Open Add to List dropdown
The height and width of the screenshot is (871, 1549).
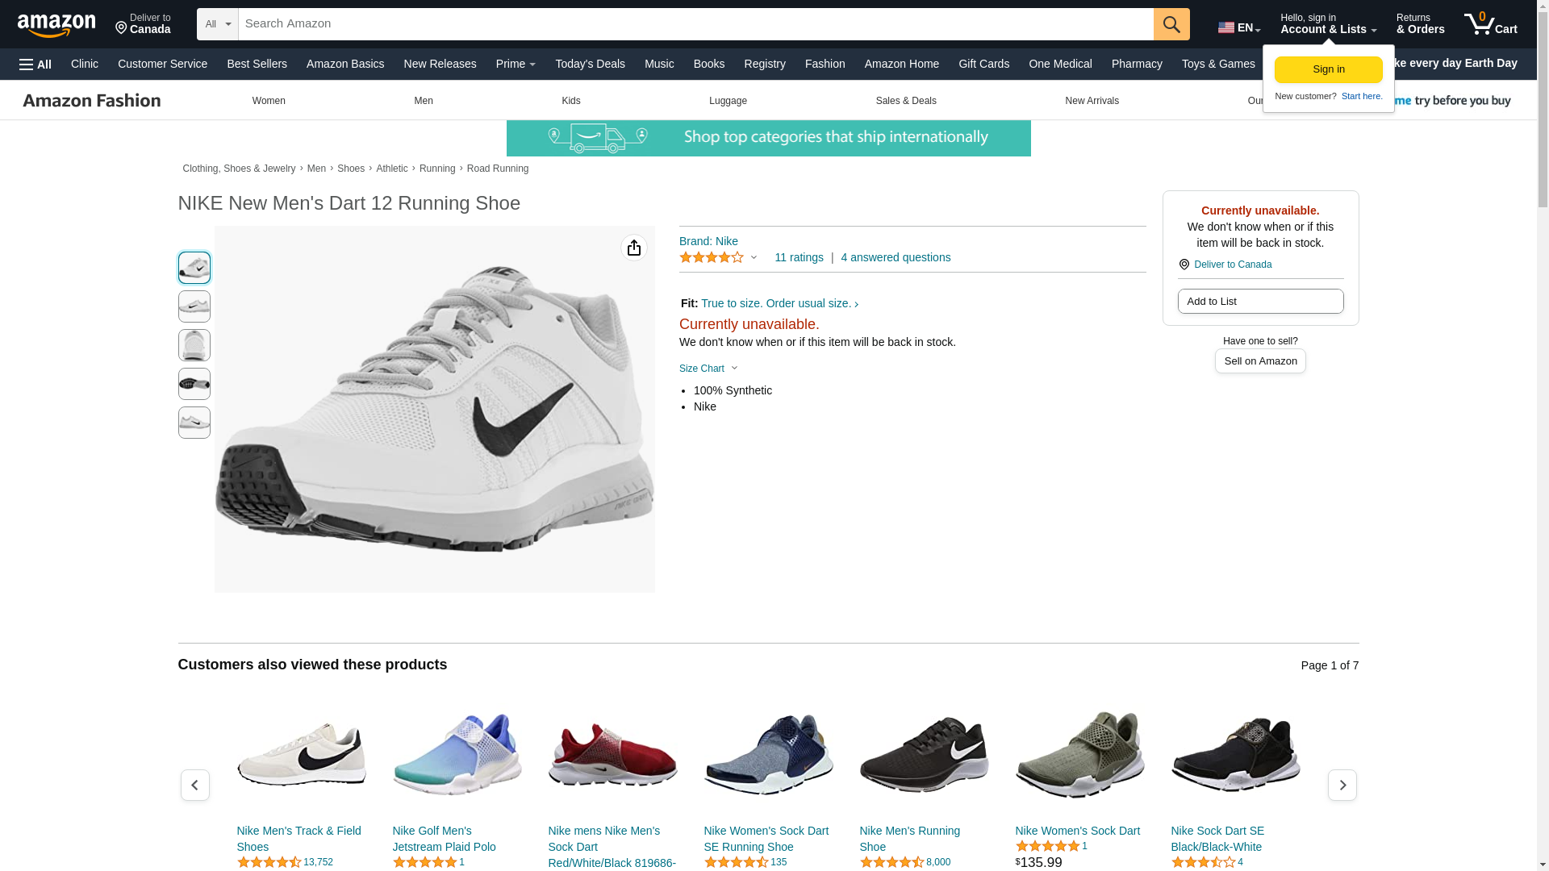[x=1260, y=302]
